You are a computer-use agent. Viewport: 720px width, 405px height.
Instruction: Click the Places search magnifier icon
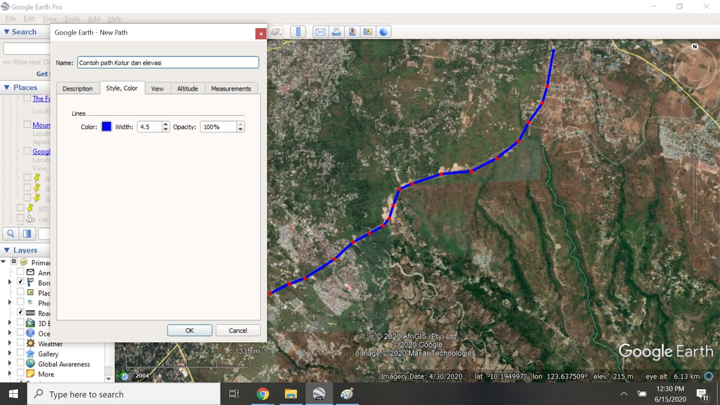click(11, 234)
